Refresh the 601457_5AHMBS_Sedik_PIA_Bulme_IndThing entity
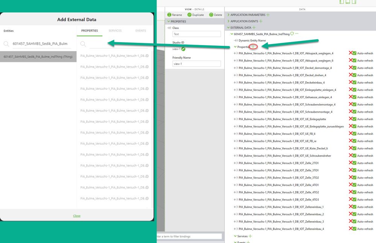This screenshot has height=243, width=376. 292,34
